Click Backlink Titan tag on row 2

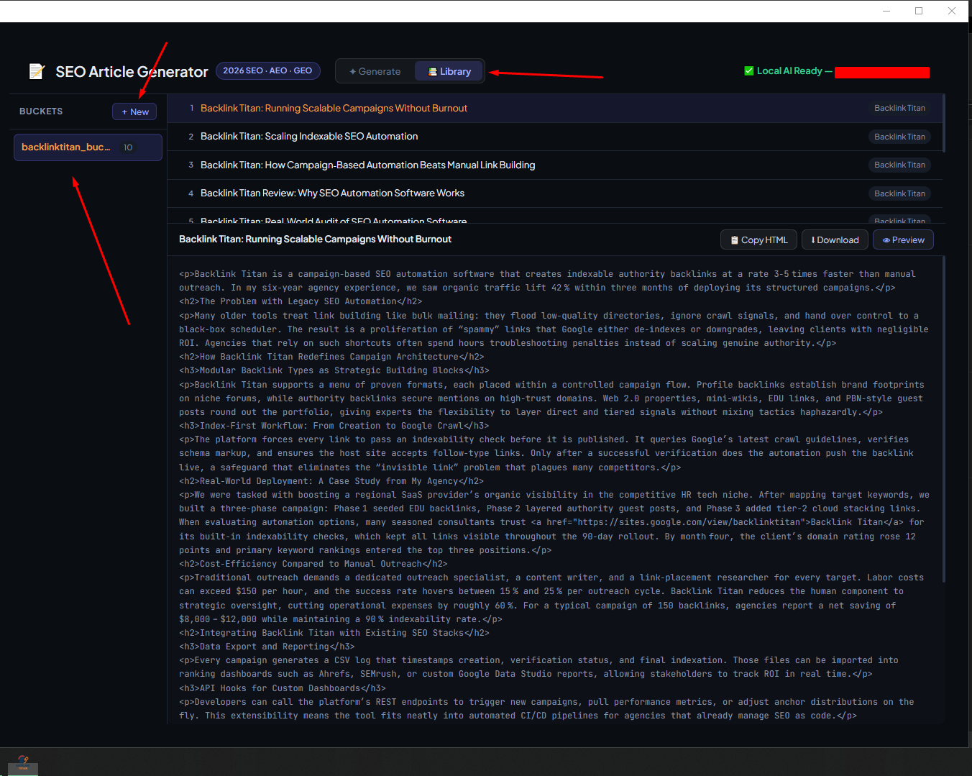point(899,137)
